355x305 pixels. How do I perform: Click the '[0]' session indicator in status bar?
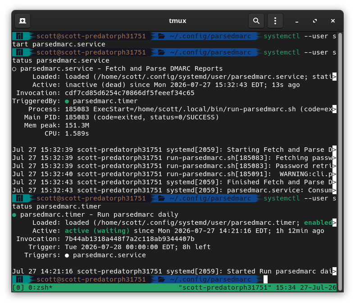click(18, 287)
